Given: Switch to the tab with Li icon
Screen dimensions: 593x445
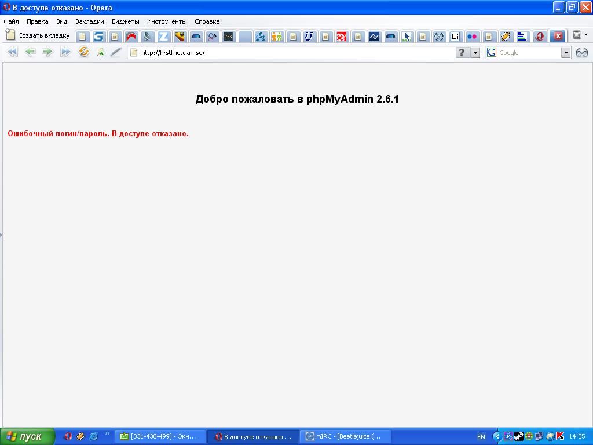Looking at the screenshot, I should click(x=455, y=37).
